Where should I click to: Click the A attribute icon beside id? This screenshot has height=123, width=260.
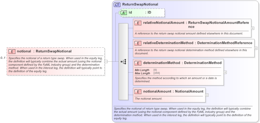coord(123,13)
